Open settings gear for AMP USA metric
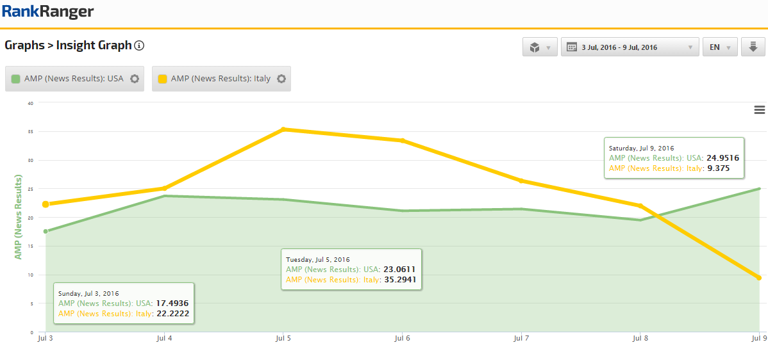The height and width of the screenshot is (347, 768). (x=135, y=79)
